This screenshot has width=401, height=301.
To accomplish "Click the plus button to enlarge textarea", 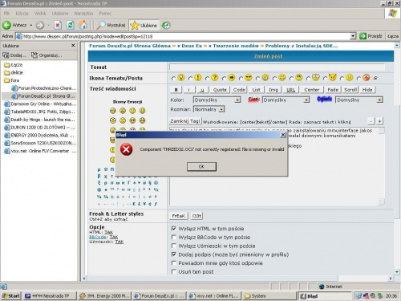I will [379, 121].
